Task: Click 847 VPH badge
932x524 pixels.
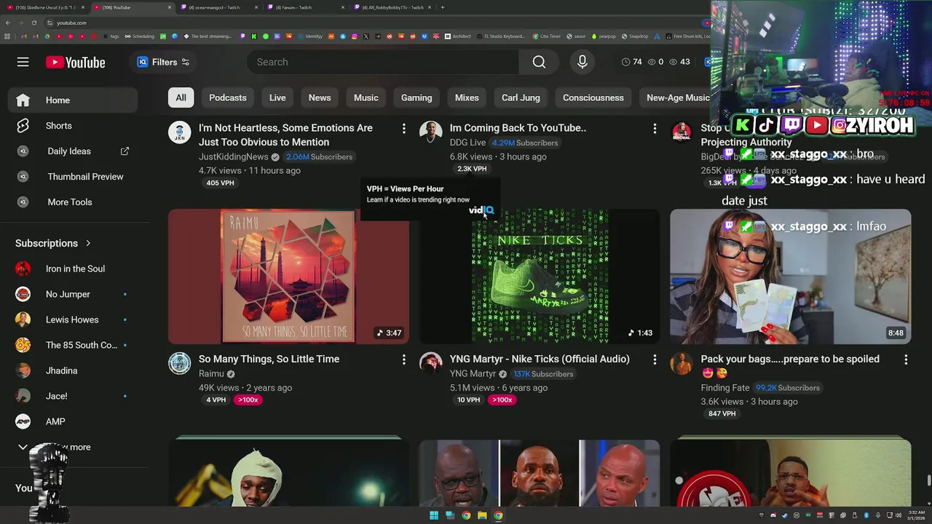Action: [x=722, y=413]
